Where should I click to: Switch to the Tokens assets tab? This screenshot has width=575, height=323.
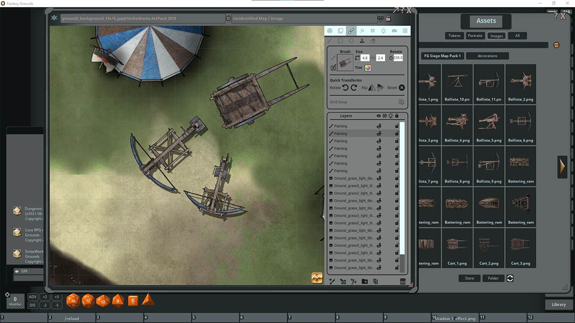coord(455,35)
